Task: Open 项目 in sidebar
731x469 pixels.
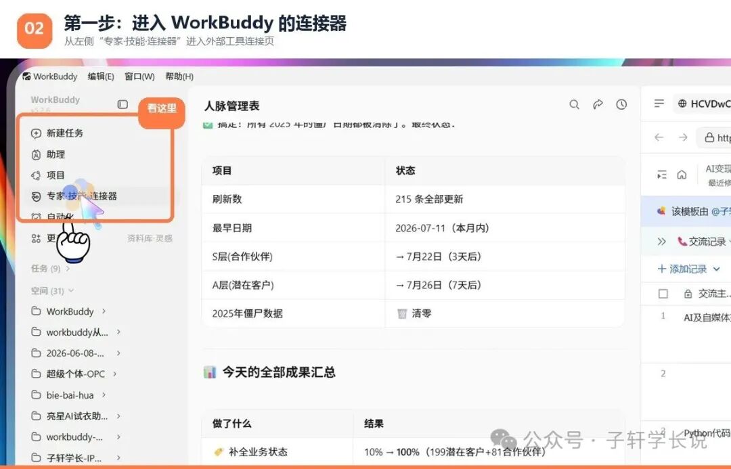Action: pos(56,175)
